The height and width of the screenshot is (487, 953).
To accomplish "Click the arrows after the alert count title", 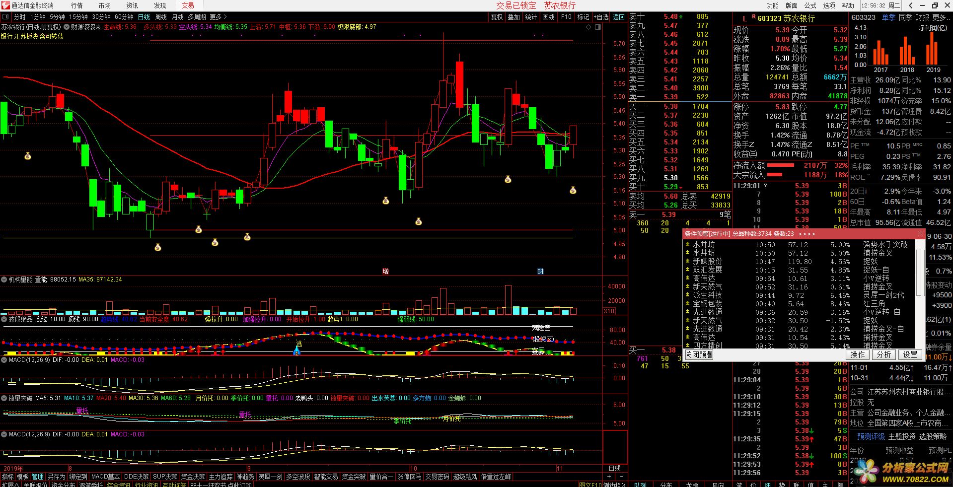I will [x=807, y=234].
